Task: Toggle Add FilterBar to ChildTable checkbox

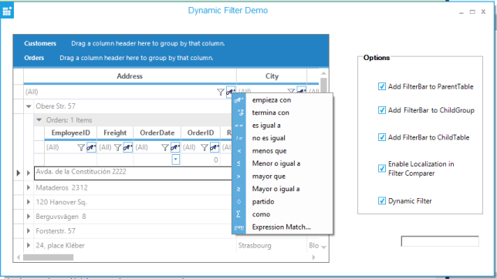Action: coord(382,137)
